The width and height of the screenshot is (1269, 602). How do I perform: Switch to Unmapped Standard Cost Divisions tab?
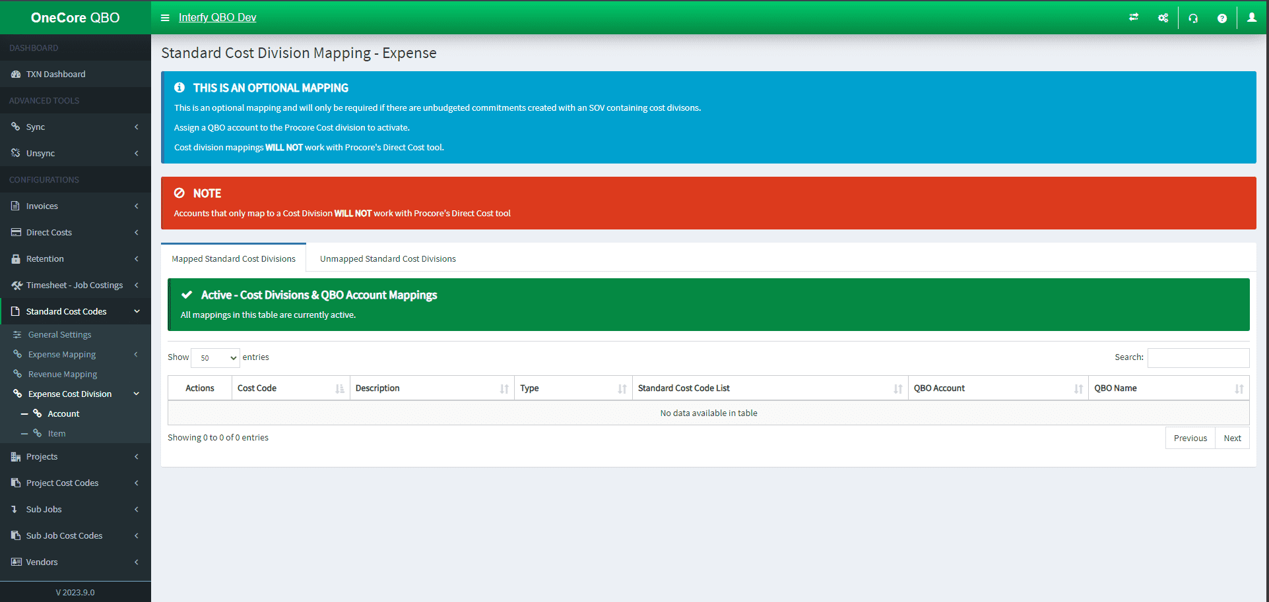[x=387, y=259]
